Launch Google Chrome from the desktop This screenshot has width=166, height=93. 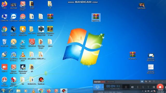pyautogui.click(x=4, y=31)
